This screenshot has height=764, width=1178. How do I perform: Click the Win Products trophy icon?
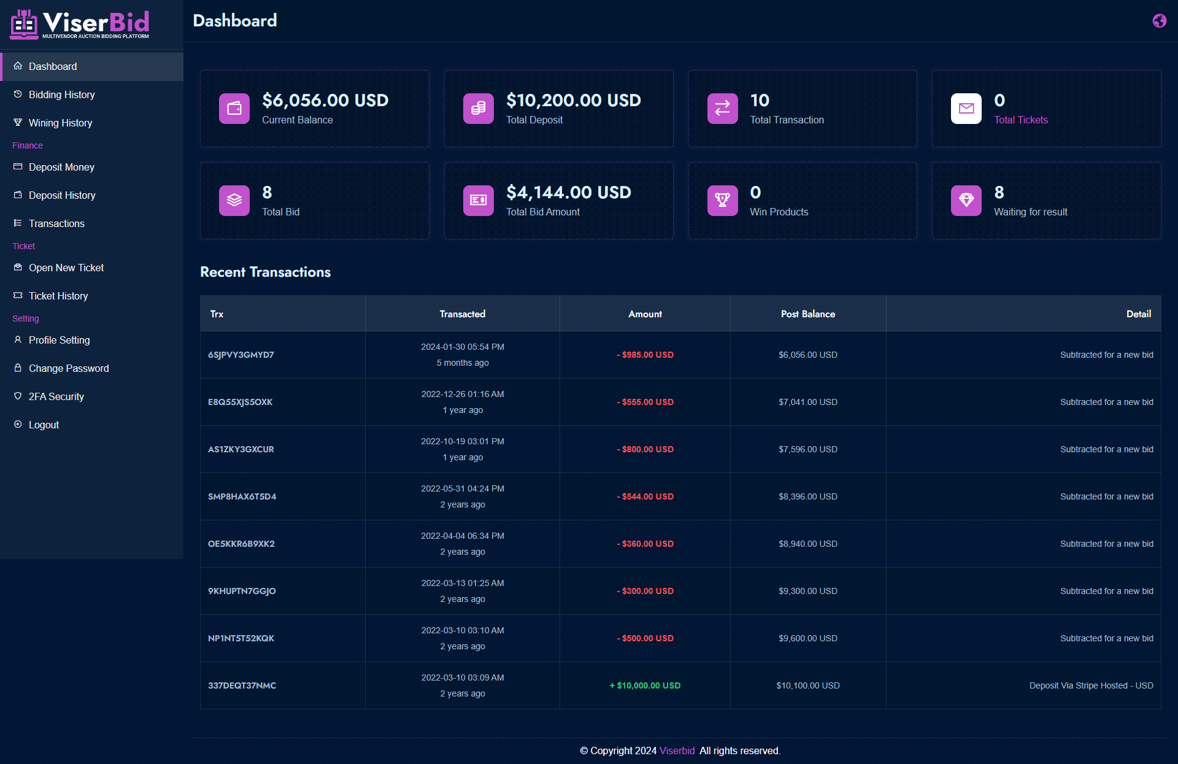(x=722, y=201)
